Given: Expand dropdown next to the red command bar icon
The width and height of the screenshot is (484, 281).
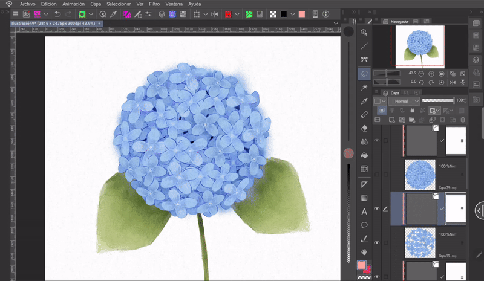Looking at the screenshot, I should [237, 13].
